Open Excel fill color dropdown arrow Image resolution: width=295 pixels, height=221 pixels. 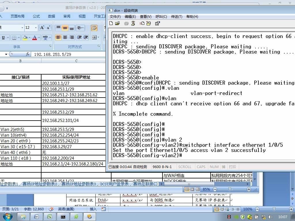pyautogui.click(x=30, y=38)
